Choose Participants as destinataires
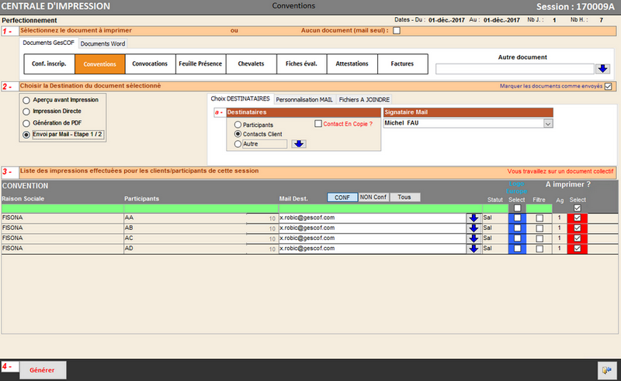The height and width of the screenshot is (381, 621). 238,125
